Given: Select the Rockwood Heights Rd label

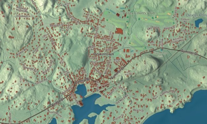Looking at the screenshot, I should [22, 10].
